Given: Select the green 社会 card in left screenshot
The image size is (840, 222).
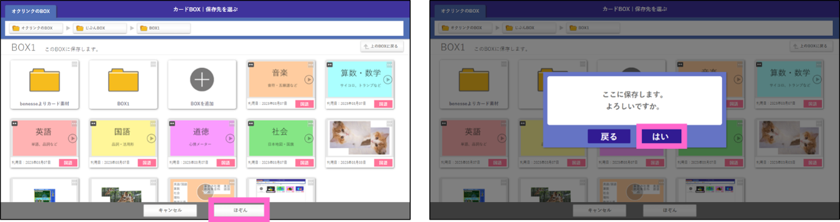Looking at the screenshot, I should [x=281, y=143].
